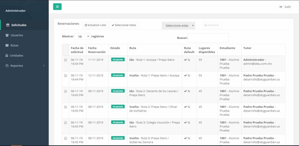Click the Seleccionar todos button
Screen dimensions: 299x146
coord(124,25)
